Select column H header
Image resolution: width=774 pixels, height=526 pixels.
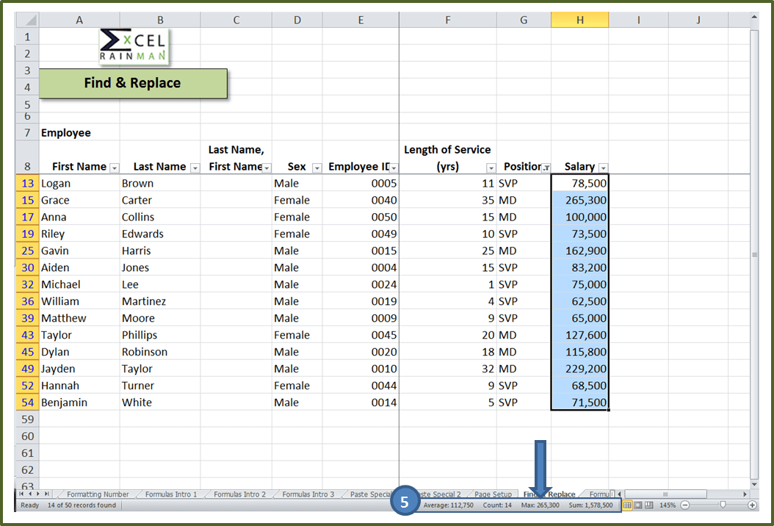(579, 21)
